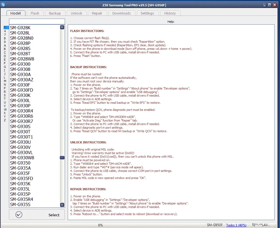Jump to index letter A
The image size is (280, 228).
[5, 45]
